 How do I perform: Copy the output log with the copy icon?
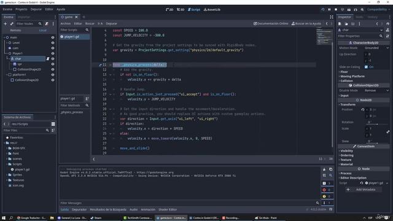330,169
